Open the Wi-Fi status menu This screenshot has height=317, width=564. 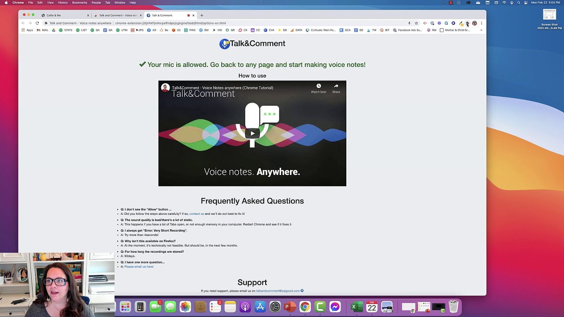[x=504, y=3]
